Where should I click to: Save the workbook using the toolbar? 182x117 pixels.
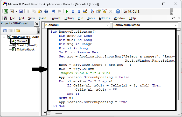[x=21, y=11]
